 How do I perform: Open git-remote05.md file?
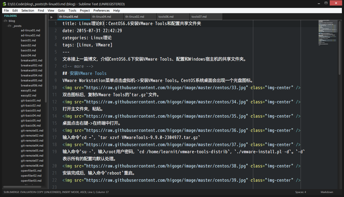tap(32, 151)
